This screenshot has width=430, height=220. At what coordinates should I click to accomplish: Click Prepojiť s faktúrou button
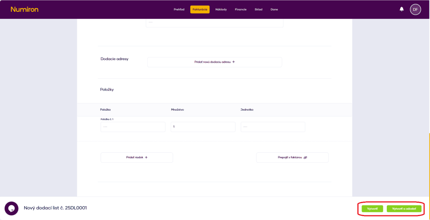pyautogui.click(x=292, y=157)
